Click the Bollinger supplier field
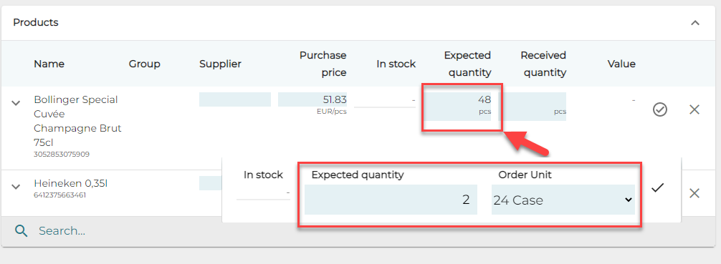The width and height of the screenshot is (721, 264). click(x=235, y=99)
